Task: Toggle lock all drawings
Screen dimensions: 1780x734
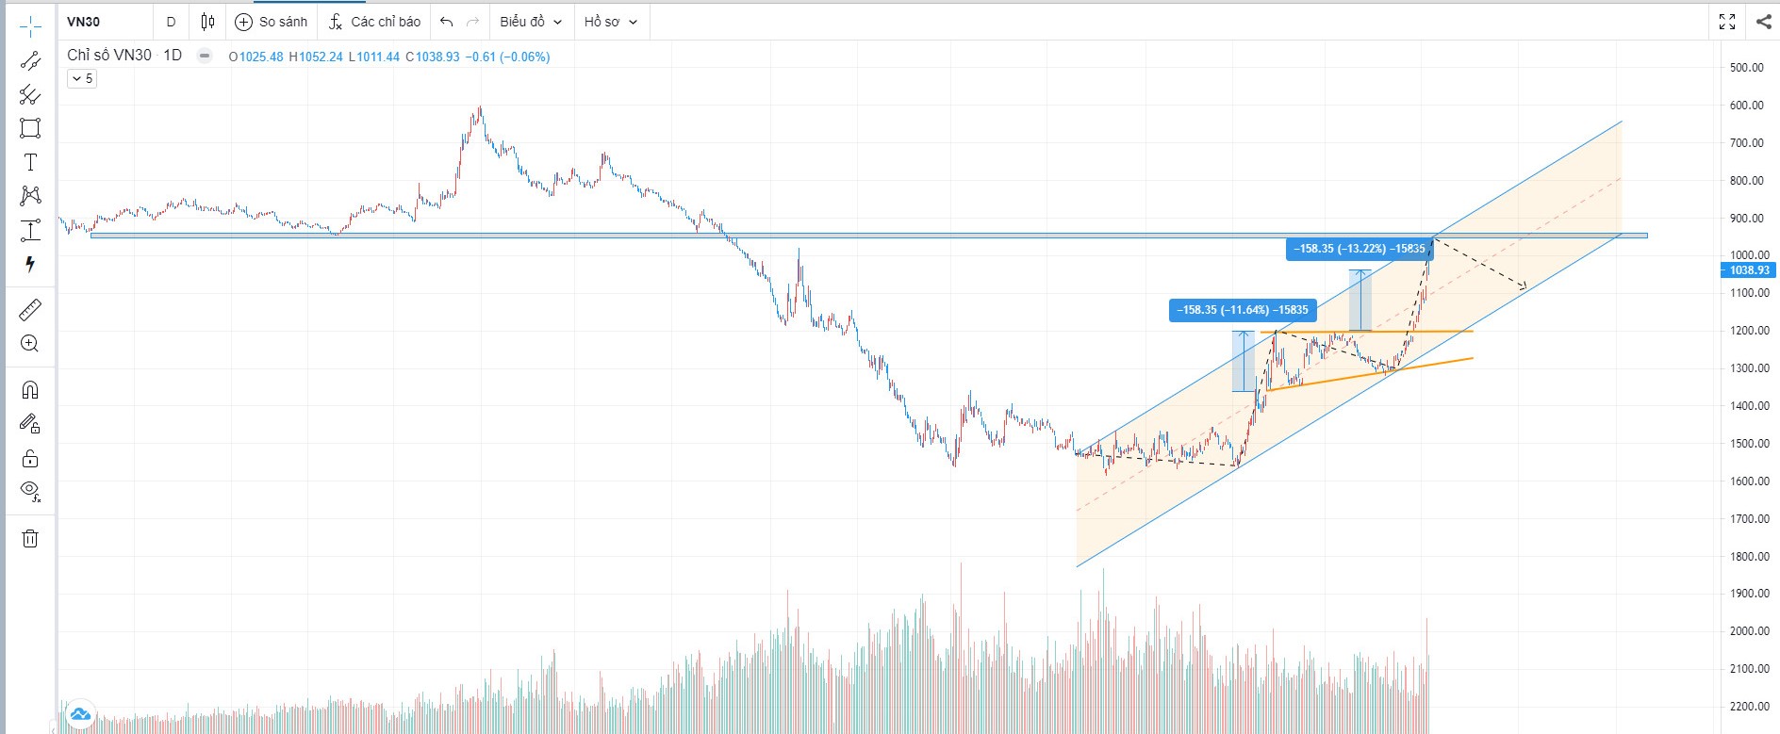Action: [30, 458]
